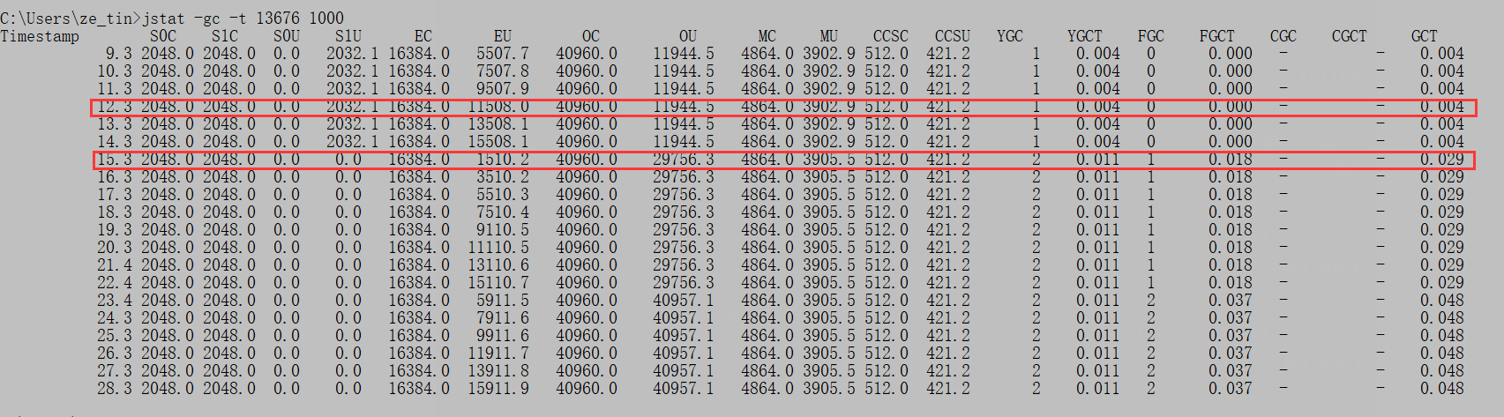Select the EU value 15110.7
Screen dimensions: 1504x417
coord(498,283)
